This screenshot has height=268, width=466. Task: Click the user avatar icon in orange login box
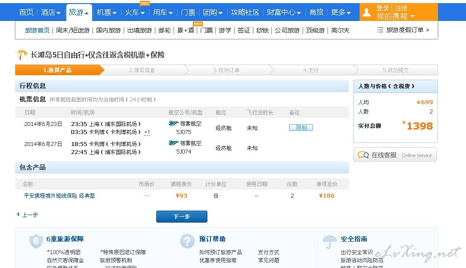click(x=367, y=12)
